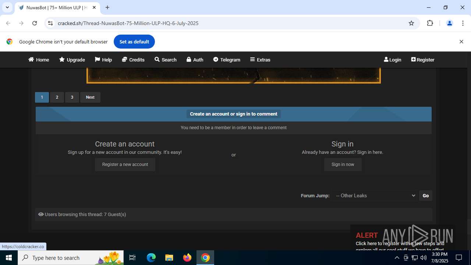The width and height of the screenshot is (471, 265).
Task: Reload the page
Action: [35, 23]
